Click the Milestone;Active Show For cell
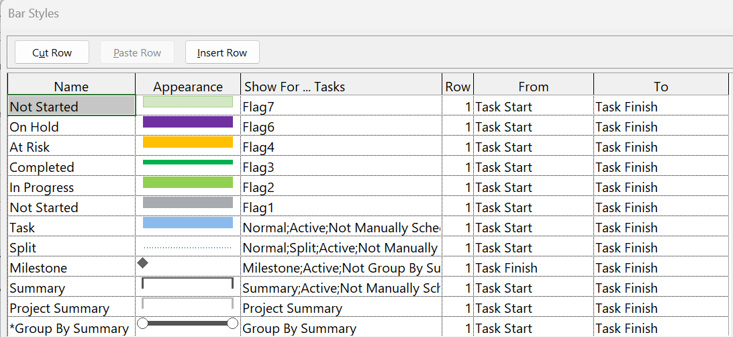Image resolution: width=733 pixels, height=337 pixels. (x=341, y=267)
